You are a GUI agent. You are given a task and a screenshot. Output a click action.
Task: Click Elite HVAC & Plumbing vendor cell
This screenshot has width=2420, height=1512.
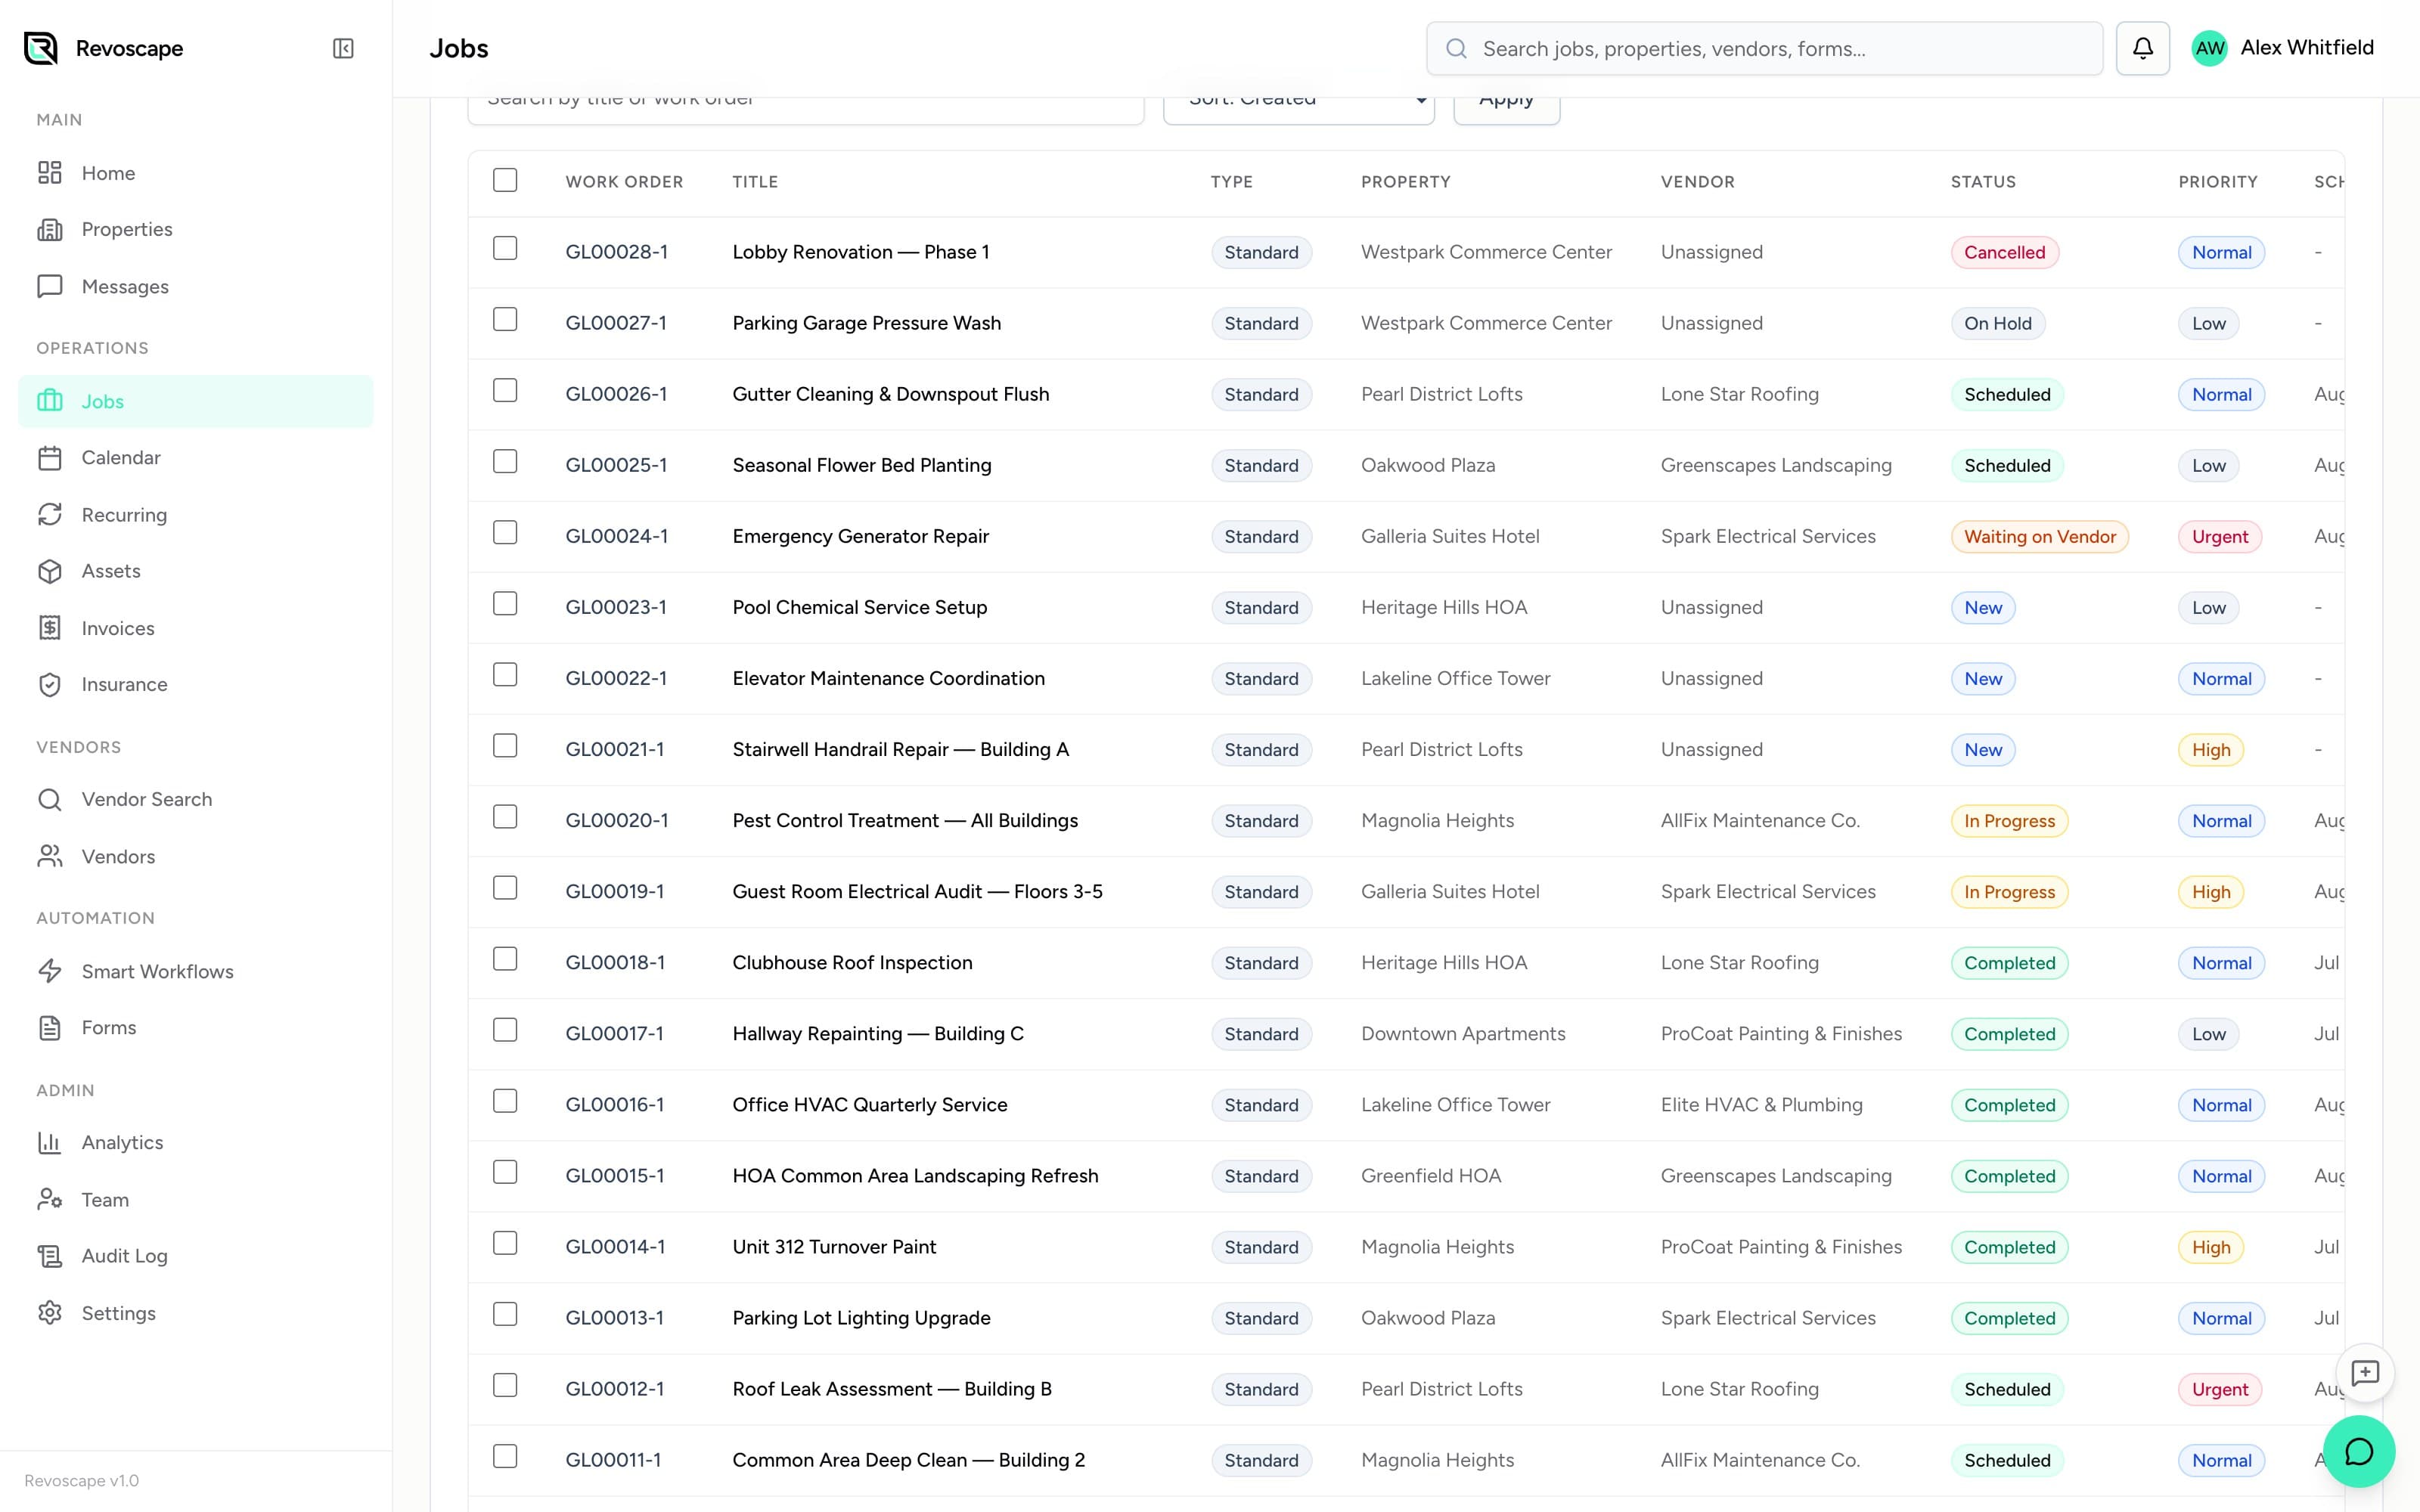click(1761, 1104)
